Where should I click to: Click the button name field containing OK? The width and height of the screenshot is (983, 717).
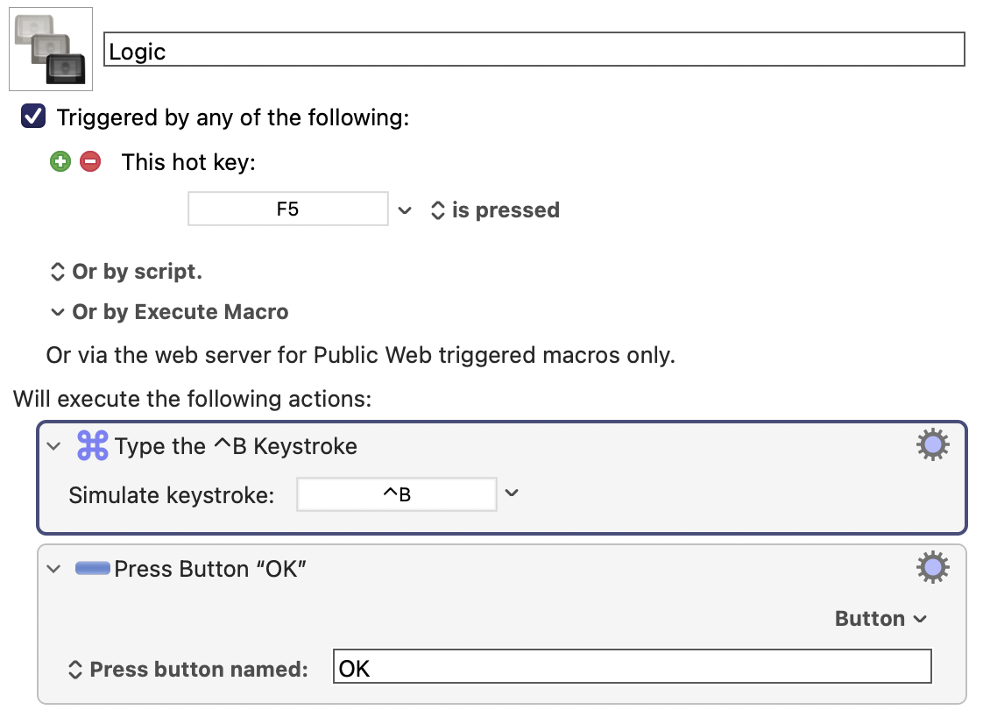pyautogui.click(x=632, y=666)
